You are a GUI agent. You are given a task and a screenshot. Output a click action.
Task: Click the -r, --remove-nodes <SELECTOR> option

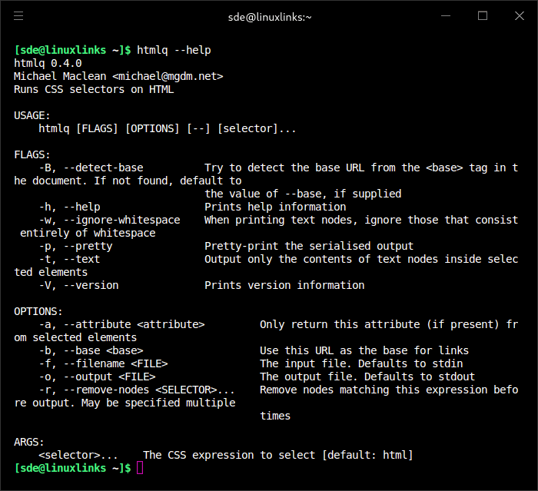click(137, 390)
